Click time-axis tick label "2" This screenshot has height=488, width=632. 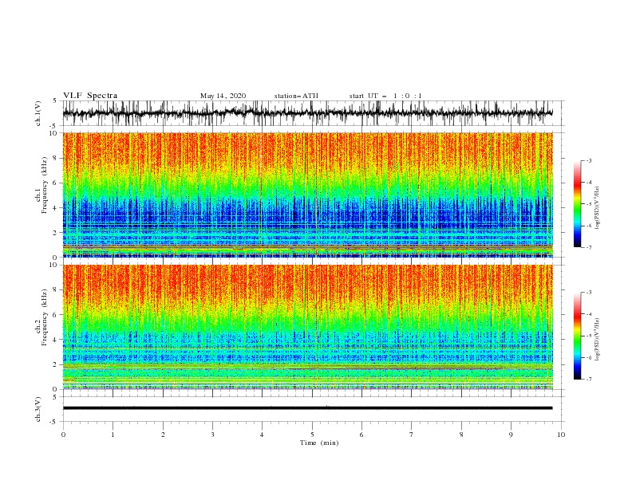click(163, 435)
